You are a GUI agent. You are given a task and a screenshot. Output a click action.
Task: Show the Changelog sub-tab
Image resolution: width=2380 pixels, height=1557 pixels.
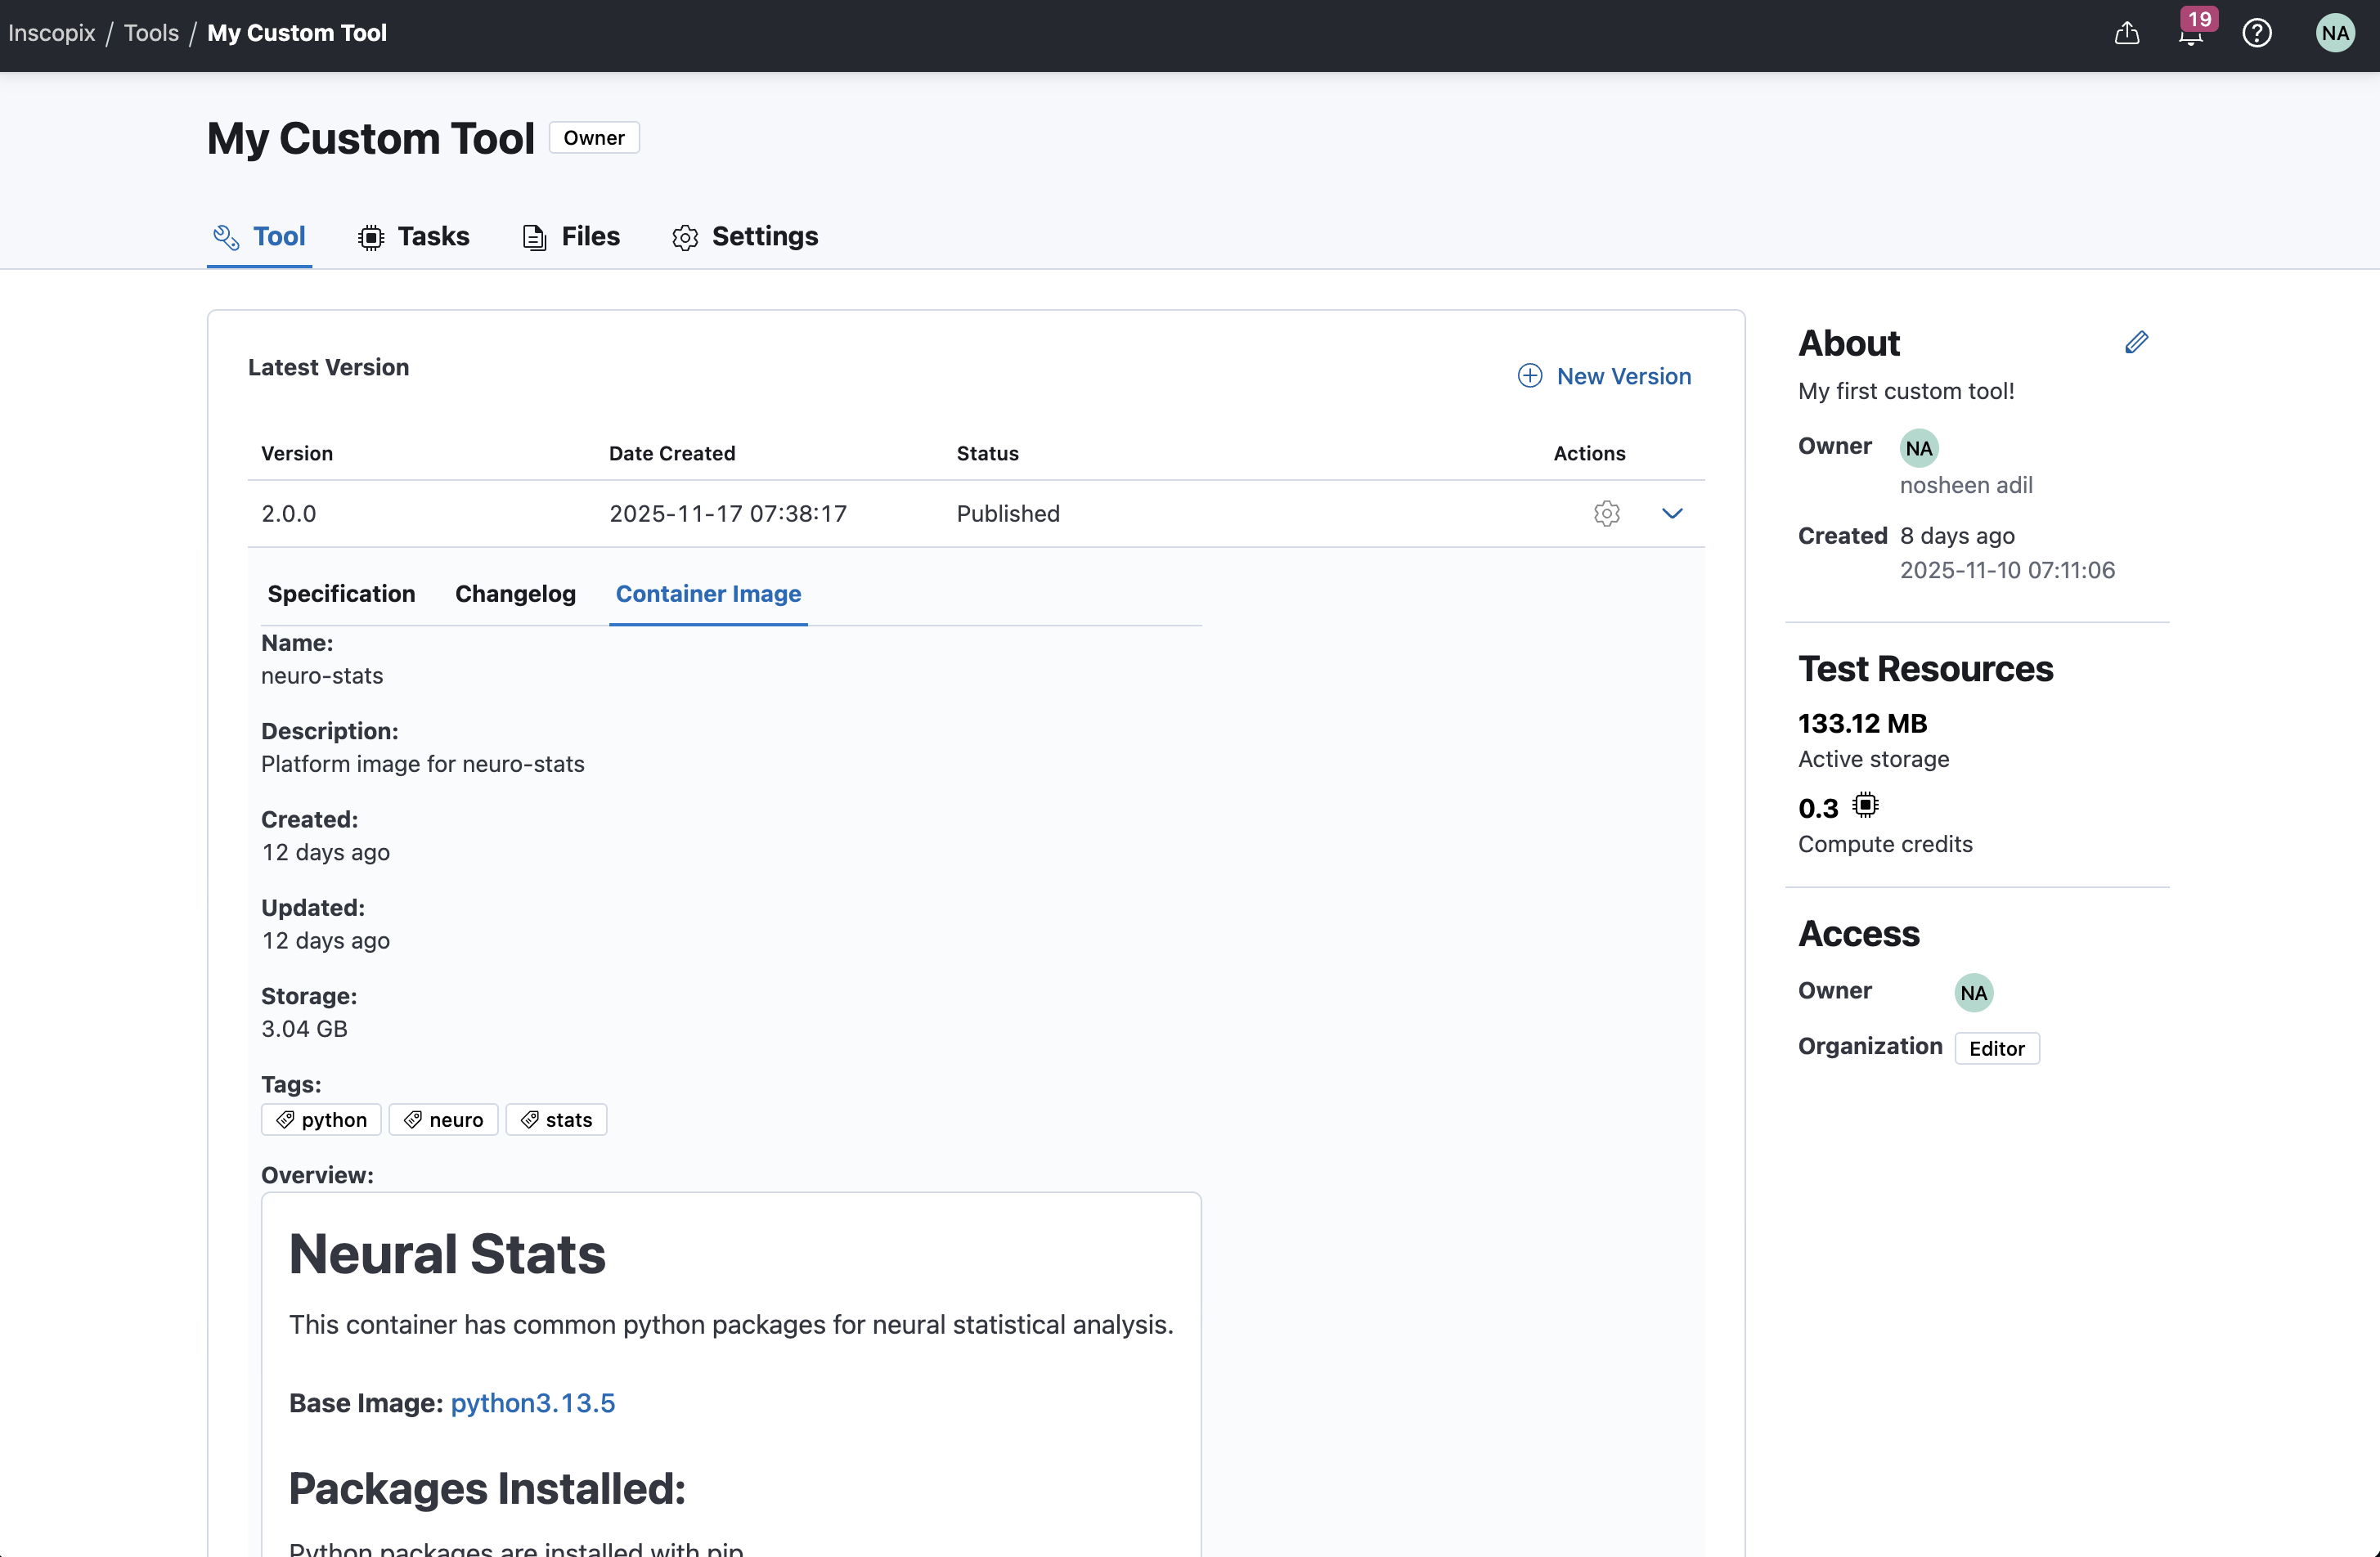515,594
